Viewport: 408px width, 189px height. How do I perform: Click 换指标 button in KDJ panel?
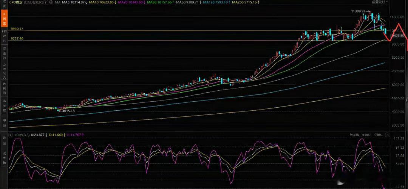coord(378,135)
